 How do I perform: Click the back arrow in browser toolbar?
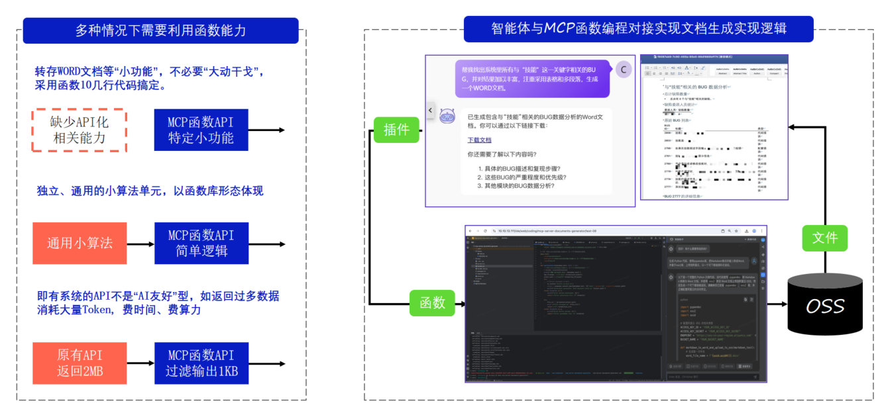[x=470, y=231]
